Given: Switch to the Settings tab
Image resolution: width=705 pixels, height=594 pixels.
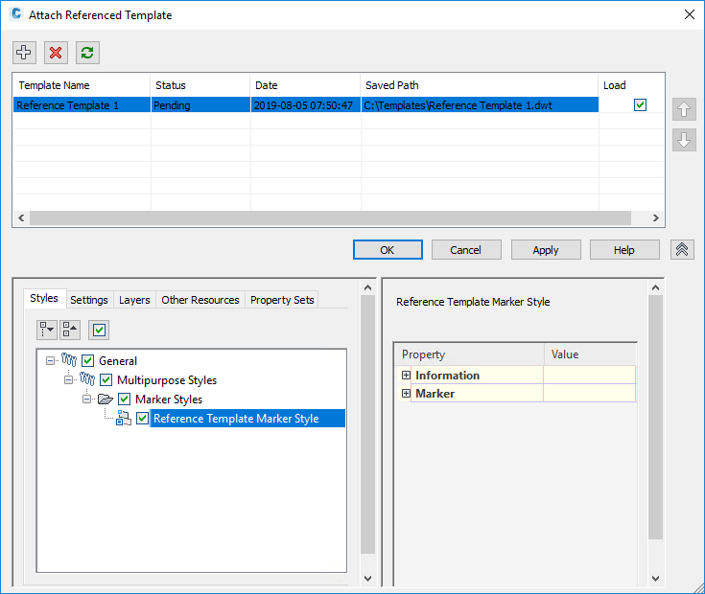Looking at the screenshot, I should coord(89,300).
